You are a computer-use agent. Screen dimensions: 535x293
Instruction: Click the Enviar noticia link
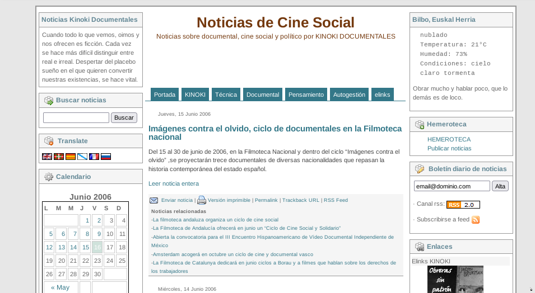point(177,200)
